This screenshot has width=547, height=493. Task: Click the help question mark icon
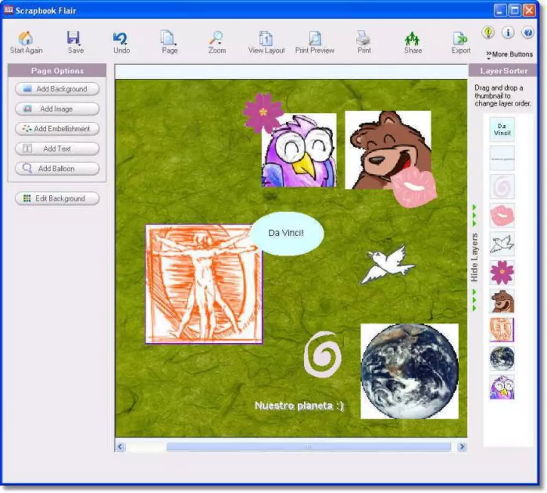[528, 32]
